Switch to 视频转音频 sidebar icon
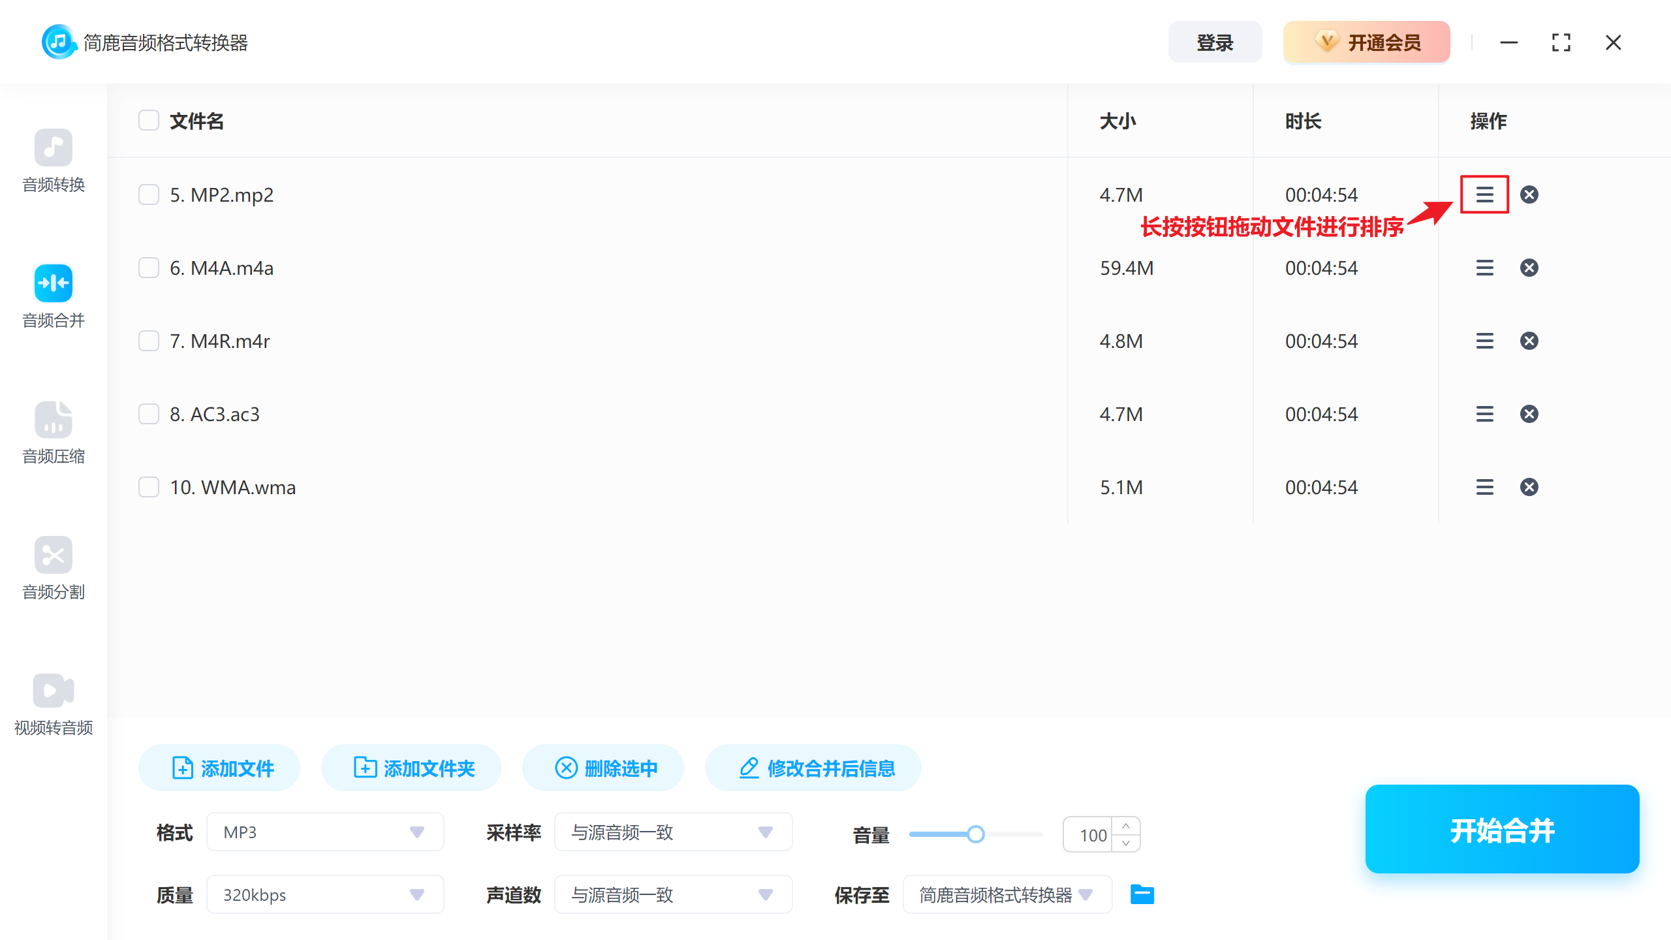1671x940 pixels. pos(54,691)
